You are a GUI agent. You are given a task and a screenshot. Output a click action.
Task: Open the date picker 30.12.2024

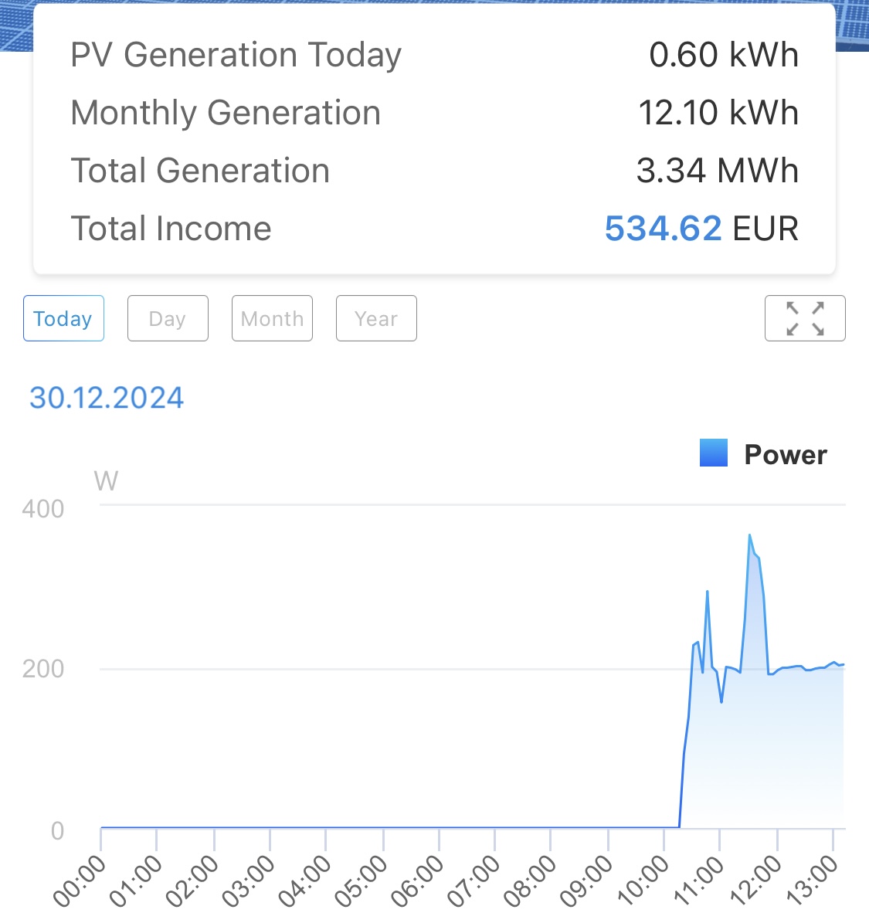pos(107,398)
